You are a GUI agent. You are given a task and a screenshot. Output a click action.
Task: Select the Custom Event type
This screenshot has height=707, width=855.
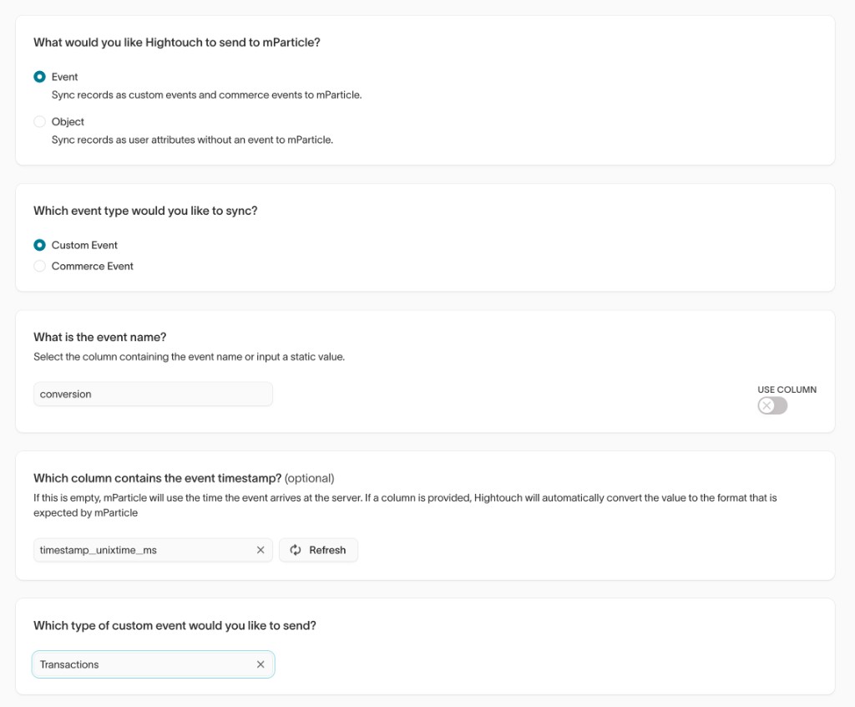point(39,245)
